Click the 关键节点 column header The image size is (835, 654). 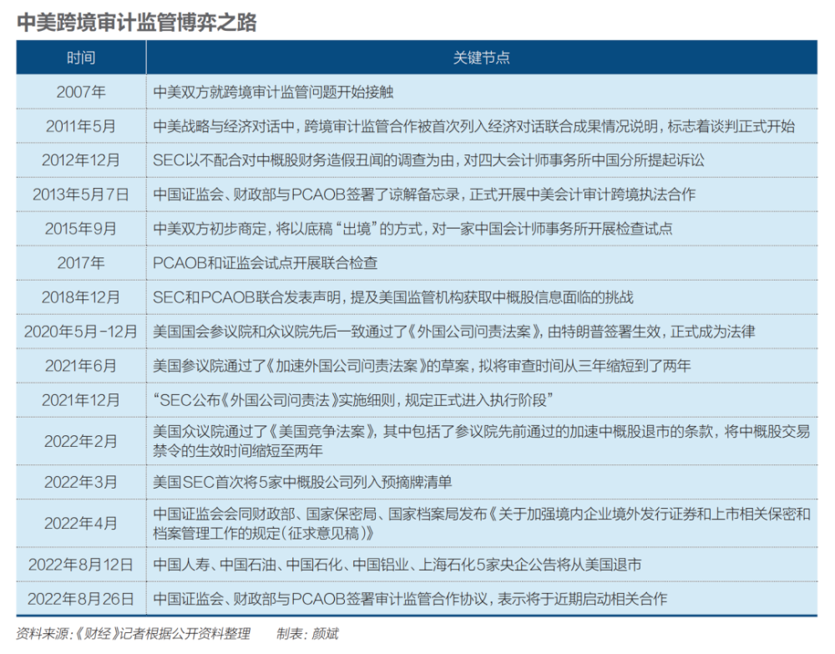(482, 58)
